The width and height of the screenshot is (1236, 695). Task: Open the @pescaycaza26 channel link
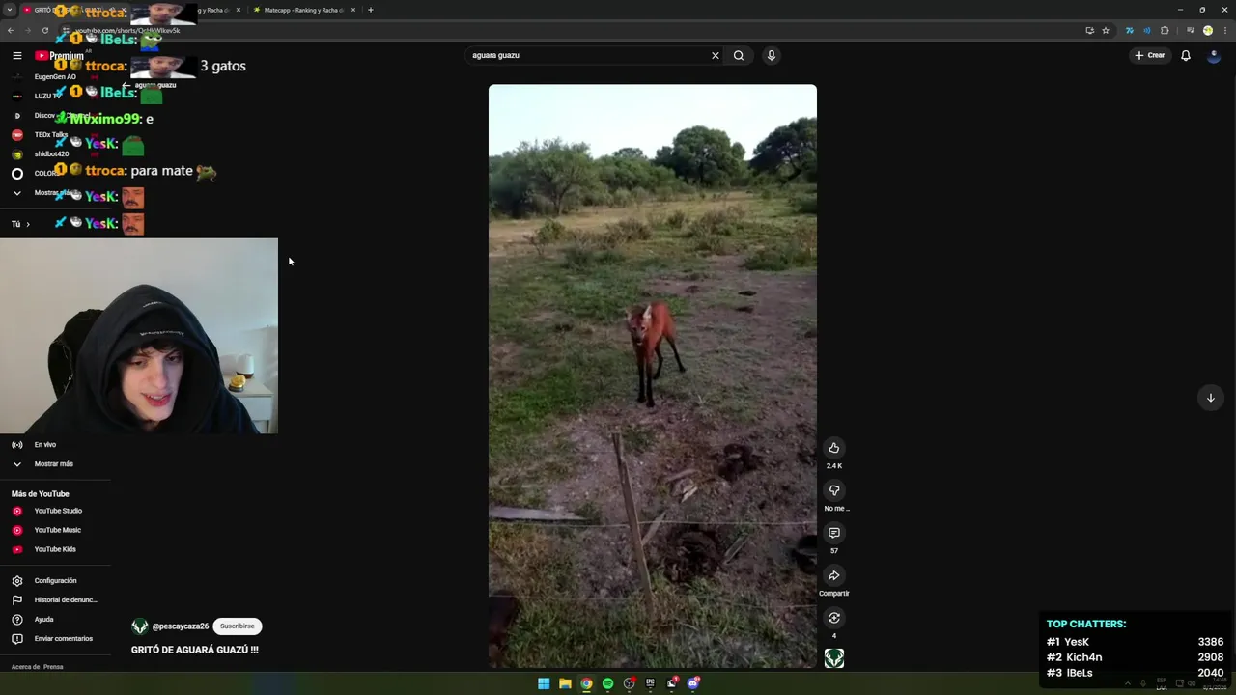tap(181, 626)
